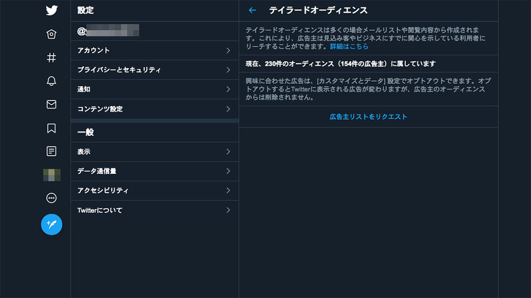Open Notifications bell icon

pos(51,81)
